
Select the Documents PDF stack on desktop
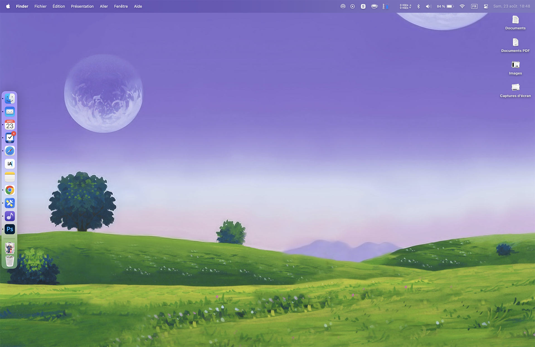[515, 45]
